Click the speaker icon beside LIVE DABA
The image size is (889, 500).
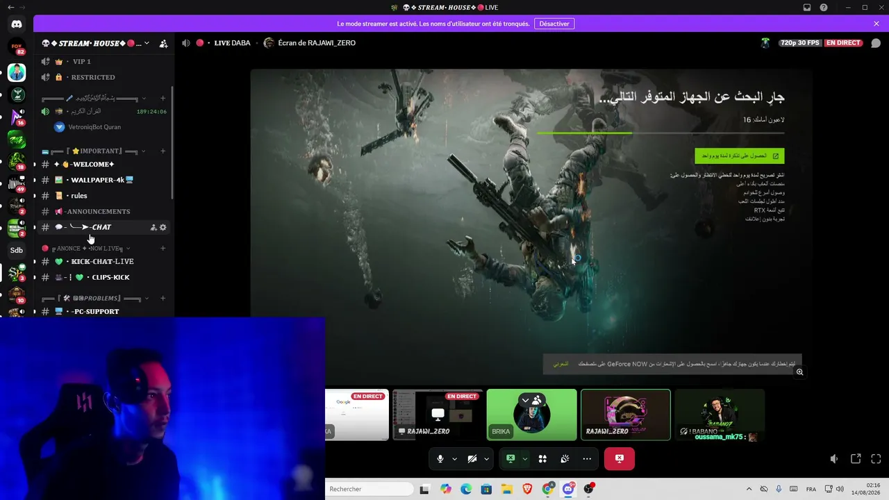click(x=186, y=43)
